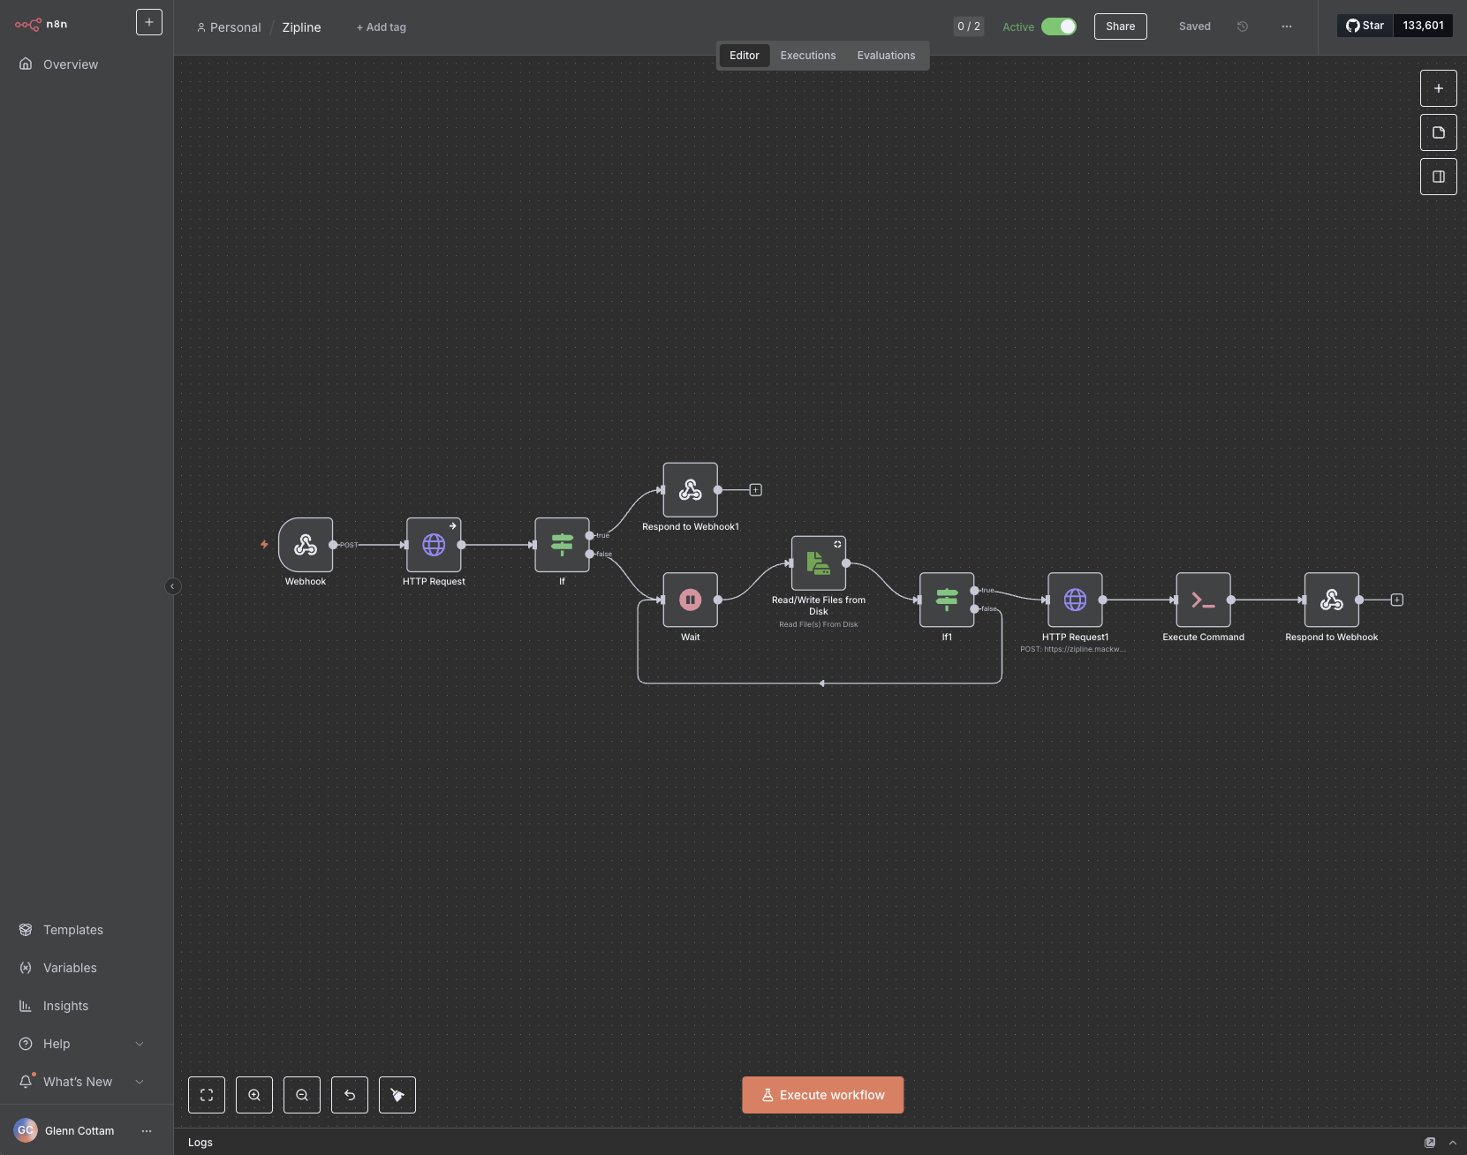Open workflow history icon
The image size is (1467, 1155).
tap(1243, 26)
